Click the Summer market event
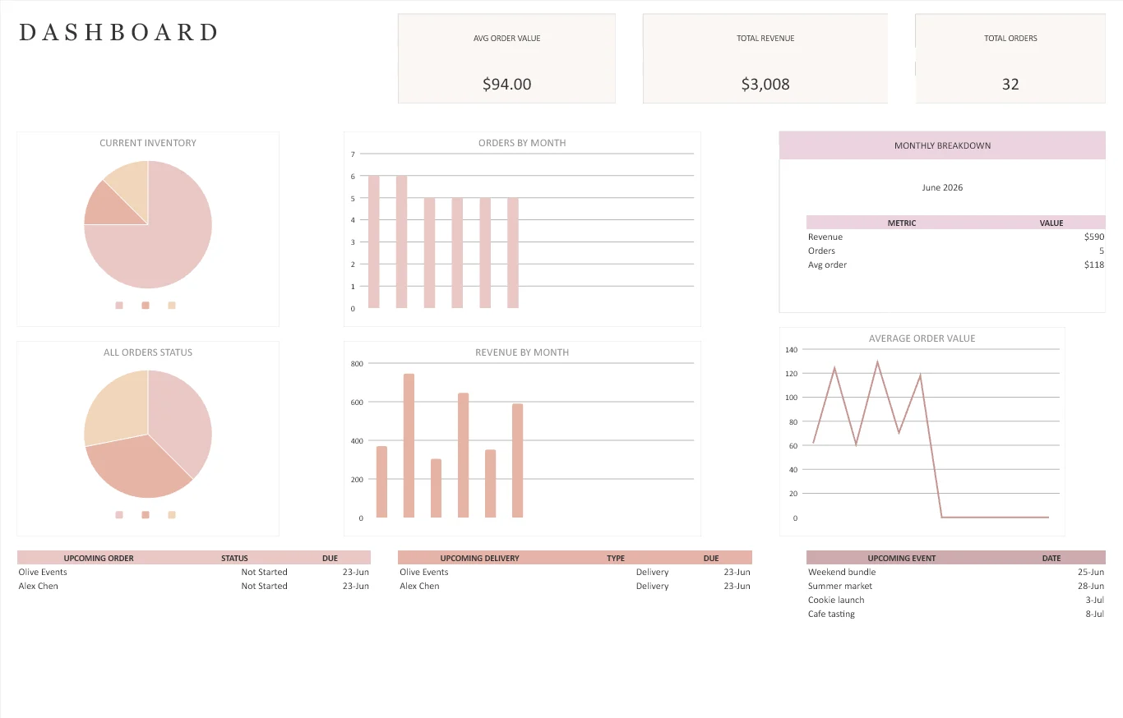 click(840, 586)
